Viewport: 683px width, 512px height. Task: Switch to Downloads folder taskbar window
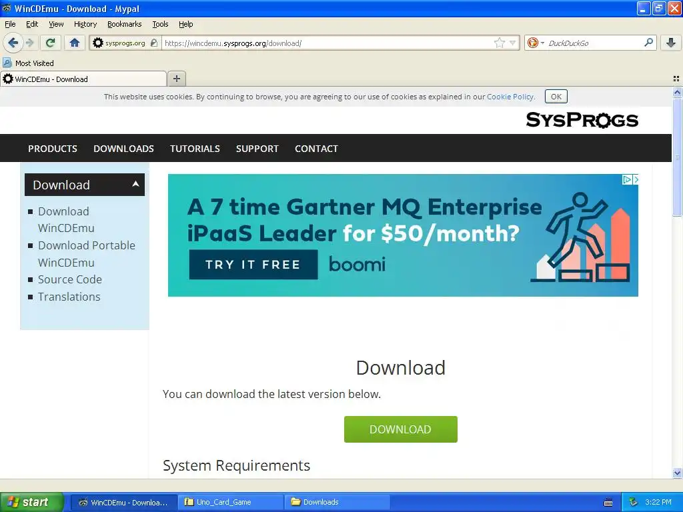click(337, 503)
